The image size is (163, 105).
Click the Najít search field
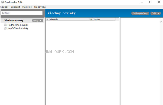click(22, 13)
